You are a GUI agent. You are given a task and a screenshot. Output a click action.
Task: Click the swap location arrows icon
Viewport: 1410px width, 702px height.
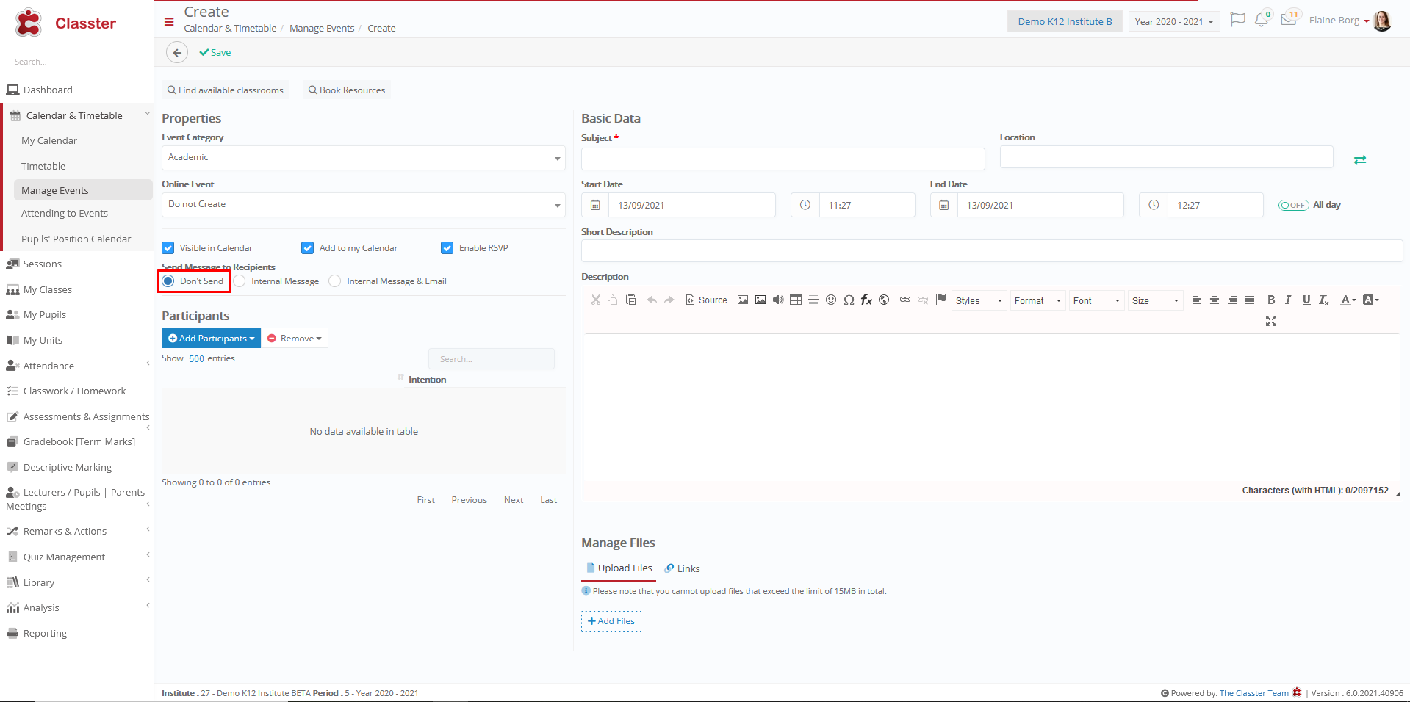1360,159
